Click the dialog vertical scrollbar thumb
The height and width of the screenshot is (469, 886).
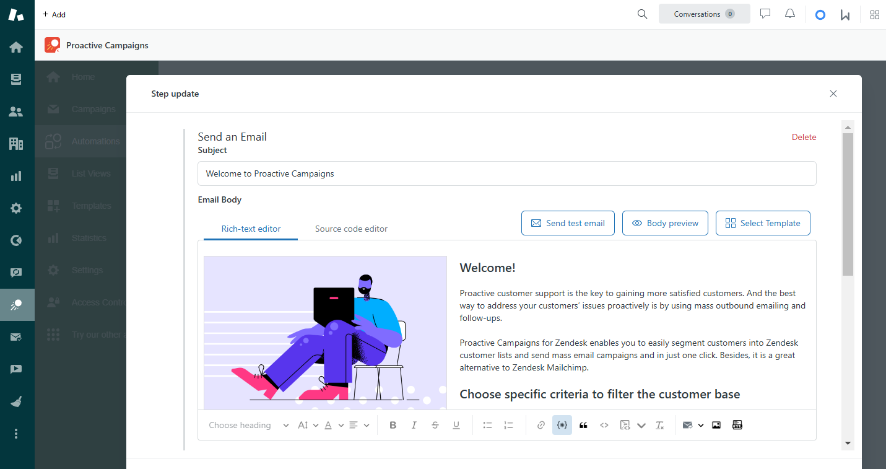coord(848,204)
